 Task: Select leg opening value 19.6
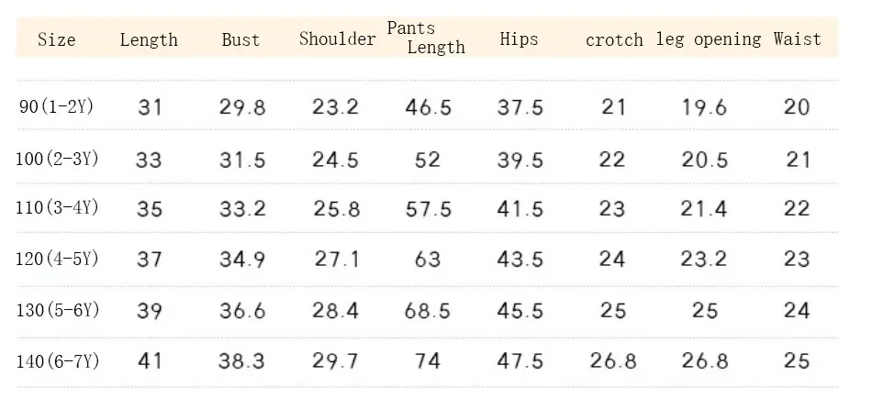pyautogui.click(x=705, y=106)
